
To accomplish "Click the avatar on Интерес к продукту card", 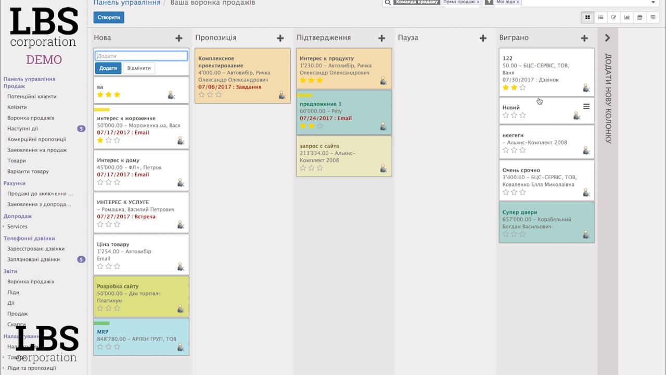I will 383,81.
